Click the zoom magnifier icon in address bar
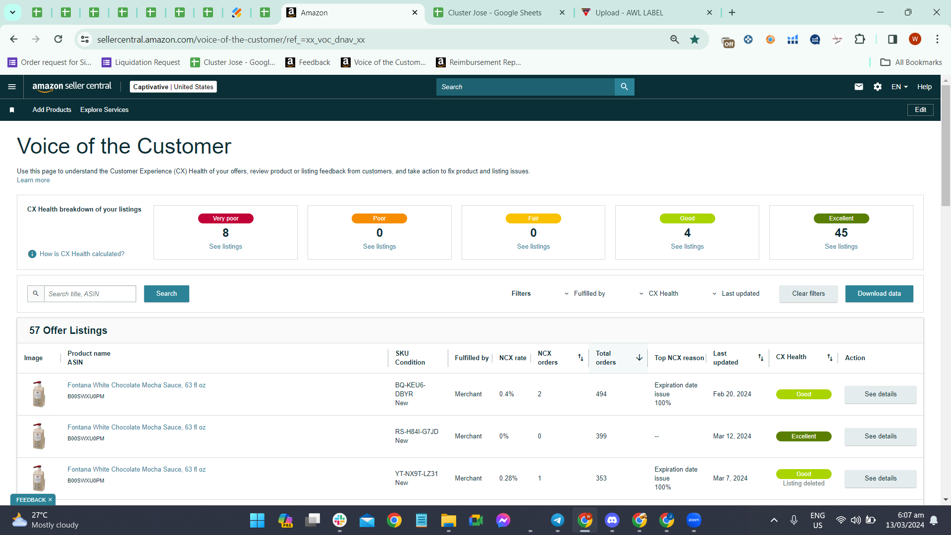 coord(675,40)
